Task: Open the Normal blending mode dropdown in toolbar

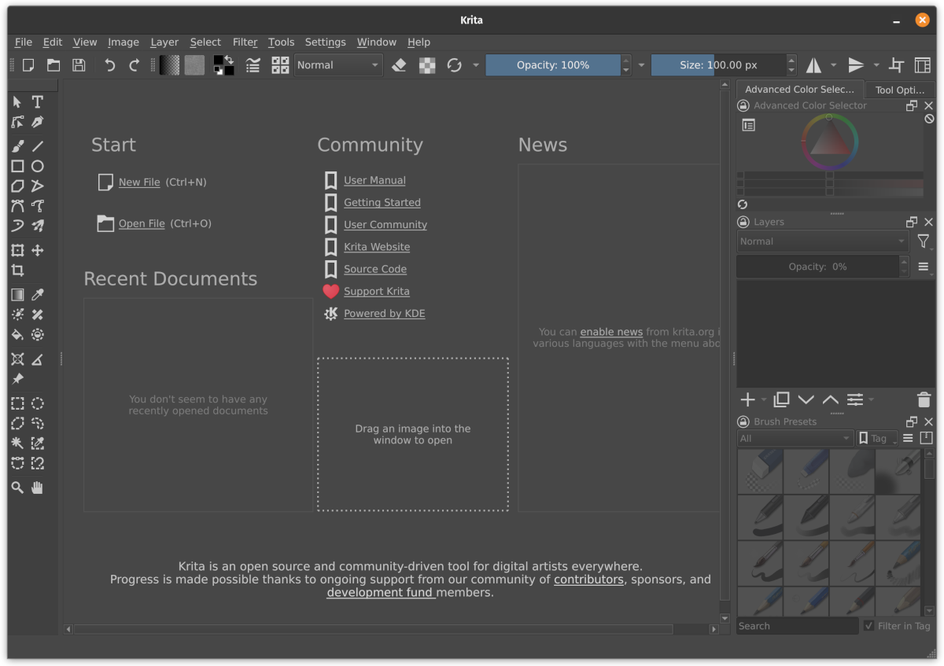Action: coord(338,65)
